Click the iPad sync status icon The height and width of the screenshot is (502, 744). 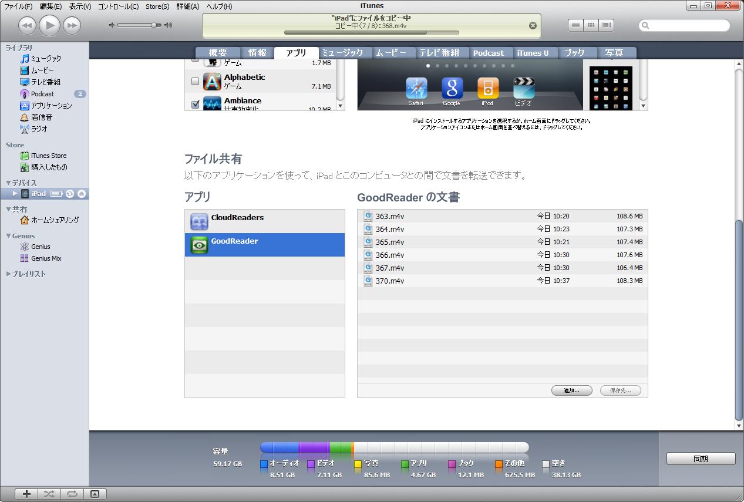click(x=70, y=194)
